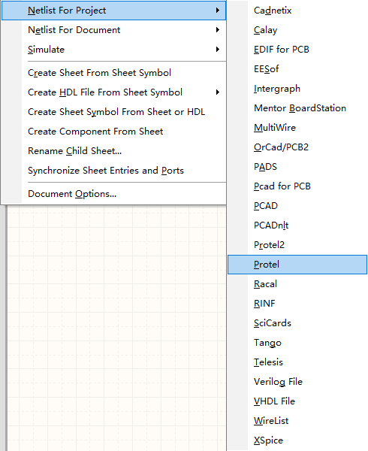
Task: Choose Create Sheet From Sheet Symbol
Action: point(113,73)
